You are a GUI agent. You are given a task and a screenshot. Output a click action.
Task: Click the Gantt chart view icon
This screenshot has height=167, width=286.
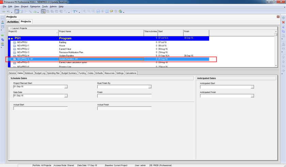21,12
